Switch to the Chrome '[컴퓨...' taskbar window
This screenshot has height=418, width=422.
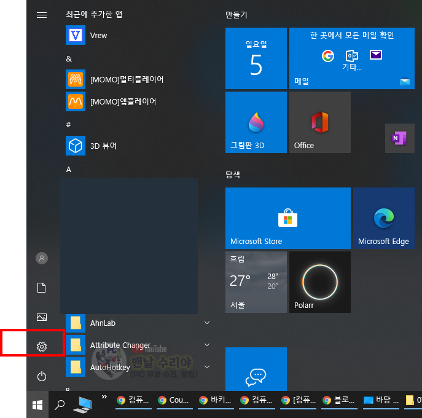point(298,400)
